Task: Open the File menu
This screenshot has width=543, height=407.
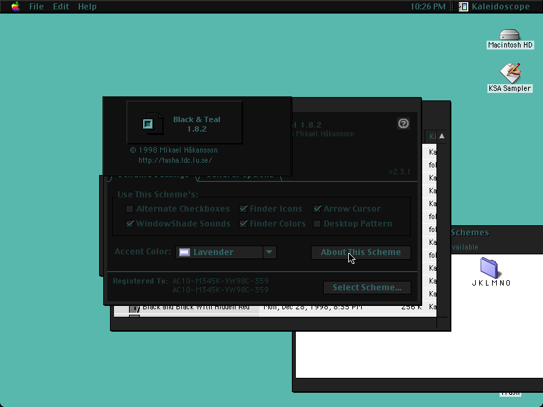Action: pos(37,7)
